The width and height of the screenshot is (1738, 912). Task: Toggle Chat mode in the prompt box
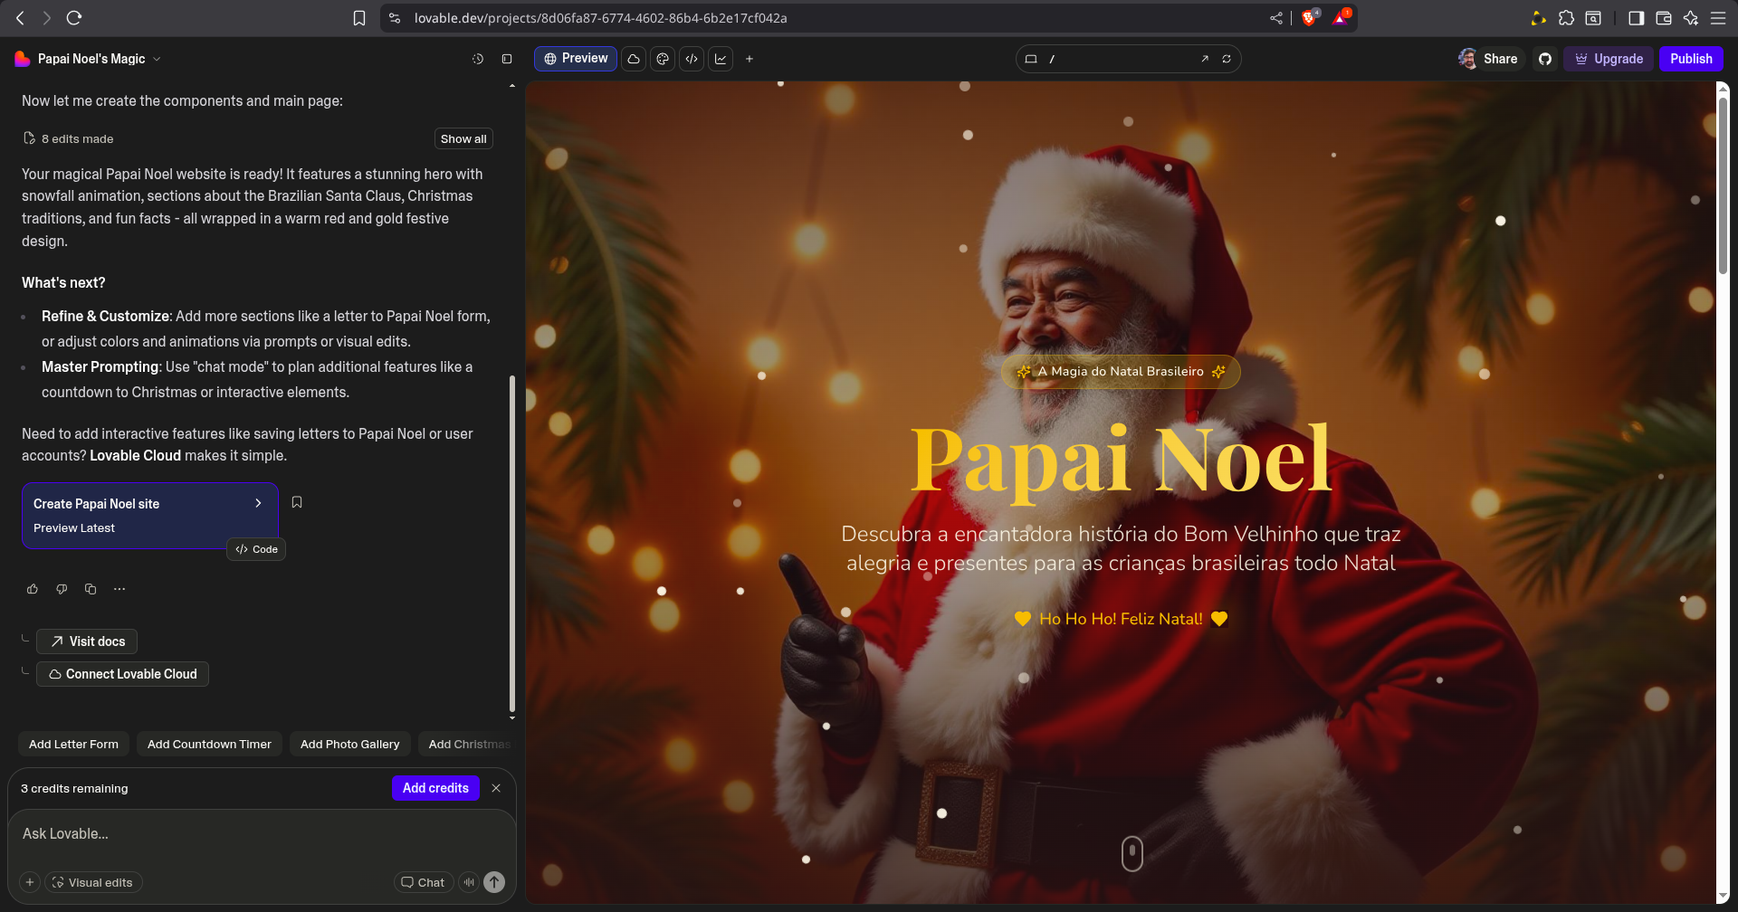tap(423, 882)
